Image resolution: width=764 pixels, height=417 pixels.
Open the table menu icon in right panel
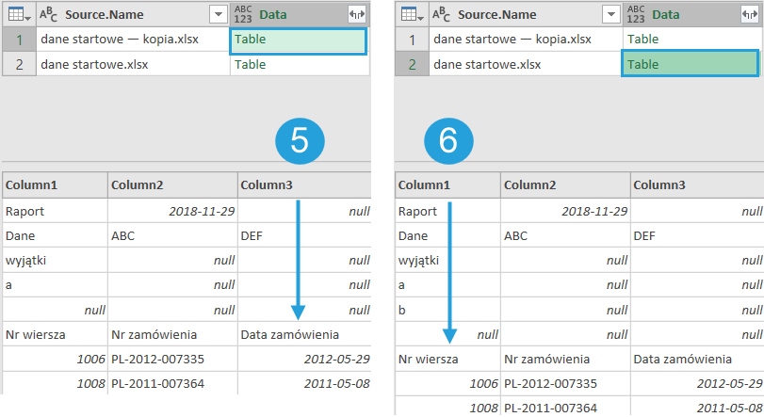tap(412, 14)
